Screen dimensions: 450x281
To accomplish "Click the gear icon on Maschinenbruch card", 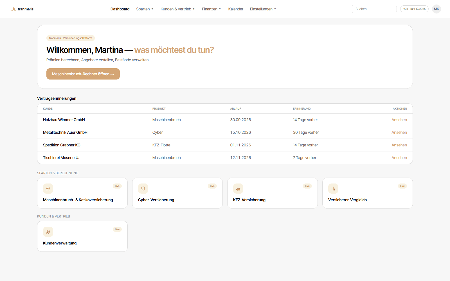I will coord(48,189).
